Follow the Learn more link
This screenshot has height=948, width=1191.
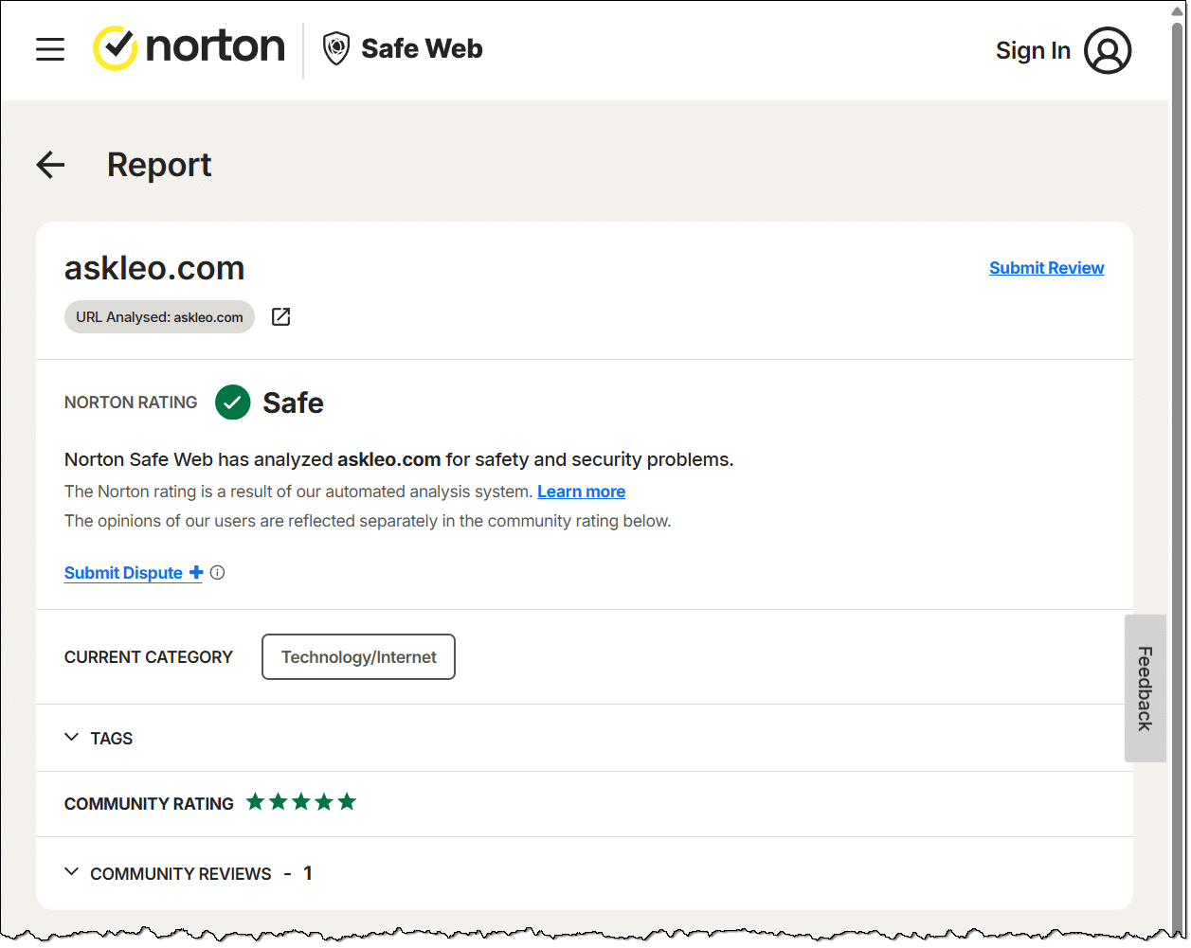coord(581,492)
